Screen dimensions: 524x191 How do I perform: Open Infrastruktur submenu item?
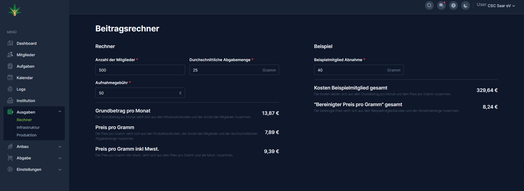click(28, 127)
